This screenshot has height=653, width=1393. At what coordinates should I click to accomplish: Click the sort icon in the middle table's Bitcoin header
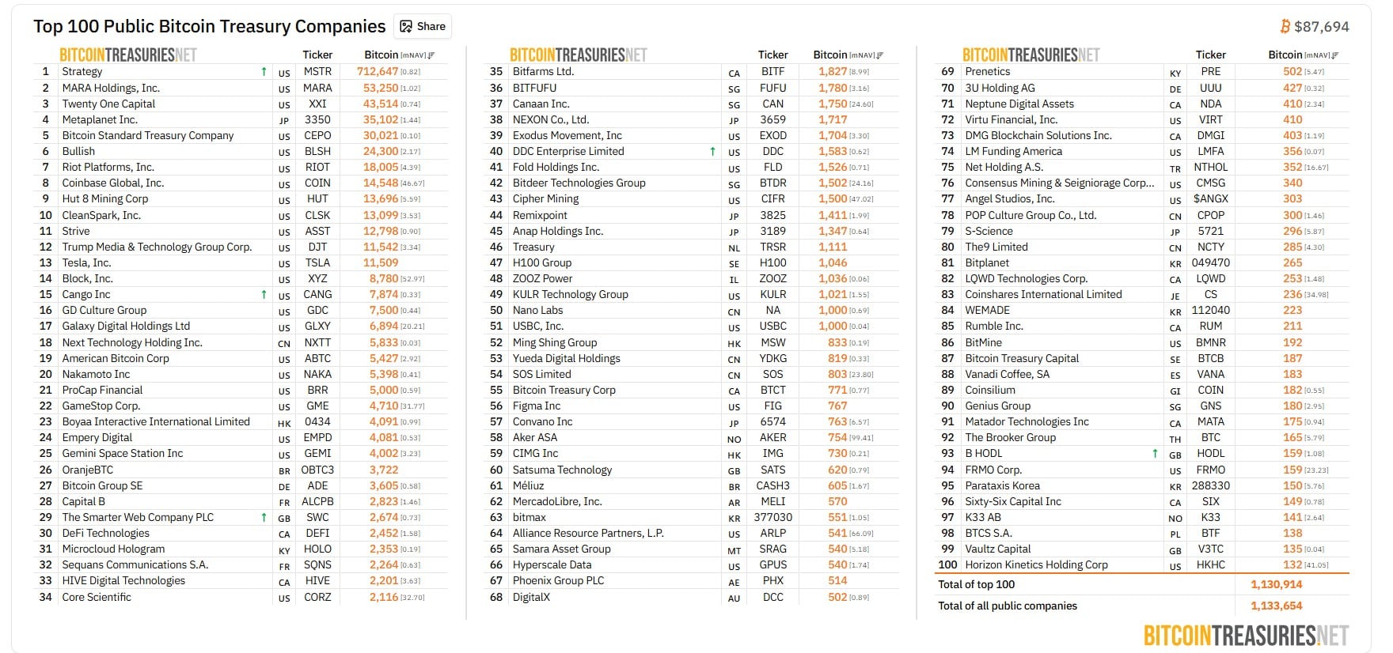pyautogui.click(x=880, y=55)
